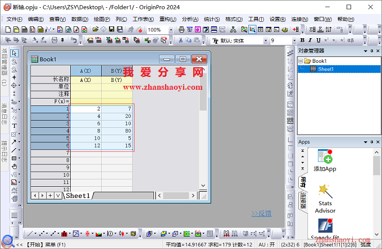Toggle the AU : 开 status indicator

[x=266, y=245]
